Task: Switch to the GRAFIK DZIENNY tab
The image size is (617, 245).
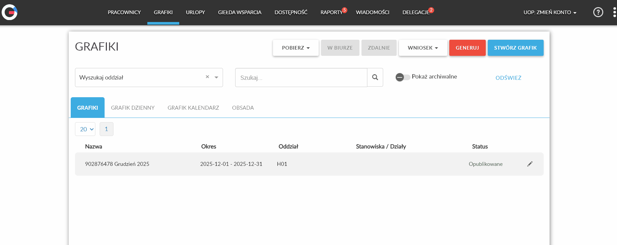Action: [x=133, y=108]
